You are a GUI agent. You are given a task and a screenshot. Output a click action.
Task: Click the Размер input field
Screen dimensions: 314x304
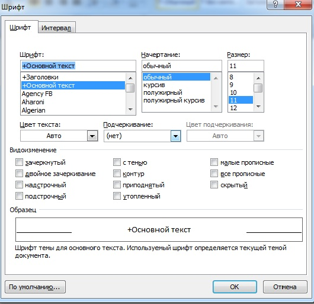coord(246,66)
